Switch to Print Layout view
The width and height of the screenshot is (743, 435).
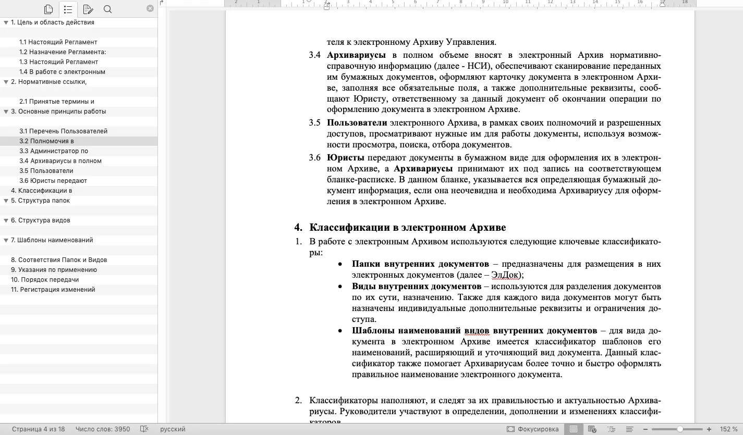pos(574,429)
